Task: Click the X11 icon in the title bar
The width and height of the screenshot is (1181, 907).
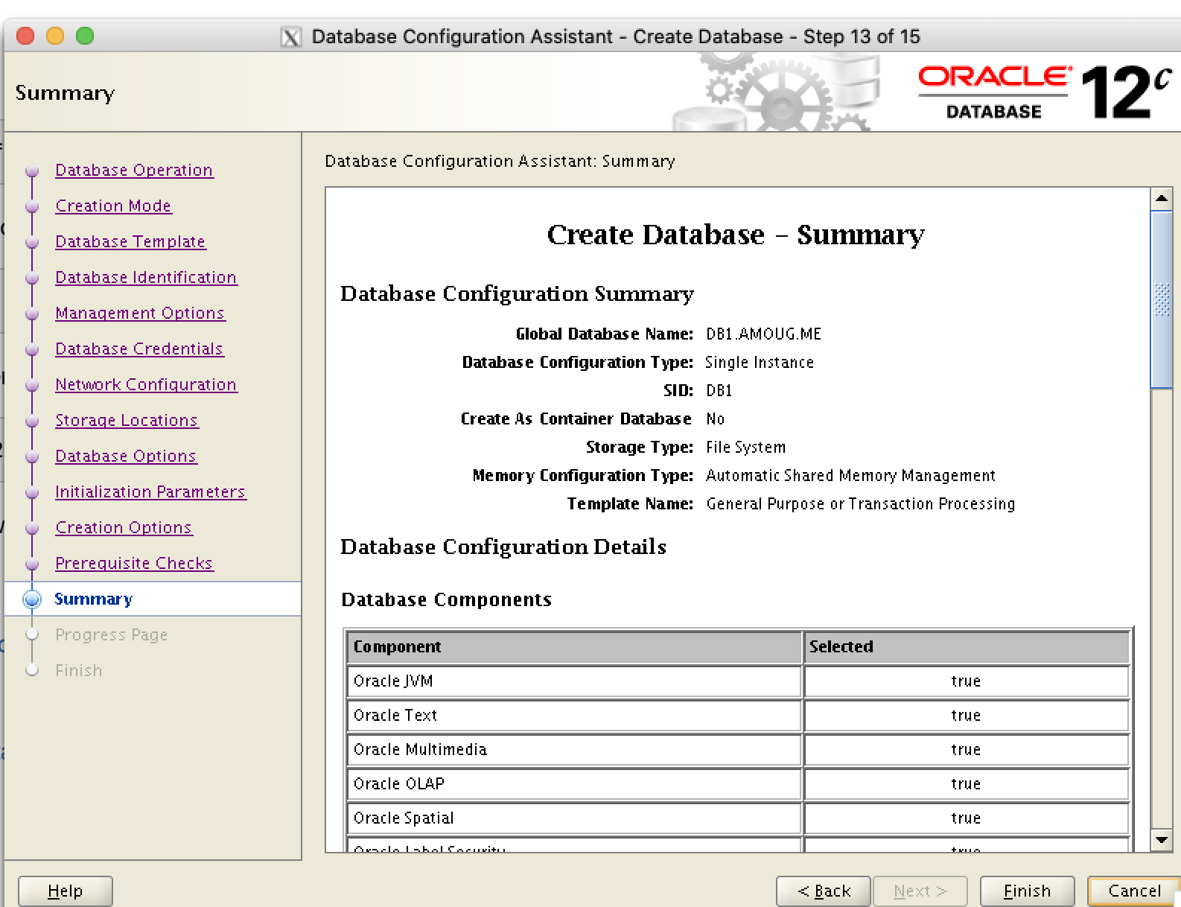Action: click(x=290, y=36)
